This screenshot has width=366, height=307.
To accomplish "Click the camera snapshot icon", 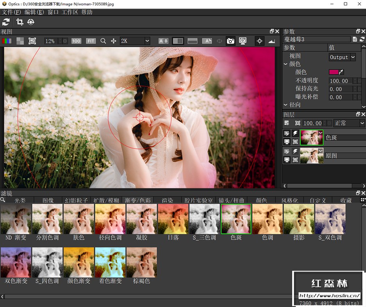I will [230, 41].
